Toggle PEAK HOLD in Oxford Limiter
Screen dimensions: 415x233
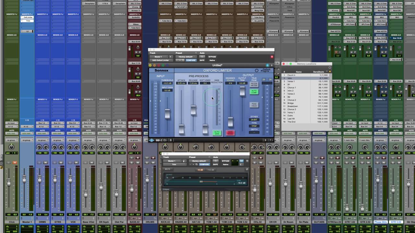(254, 105)
